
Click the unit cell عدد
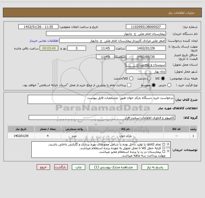click(x=74, y=136)
